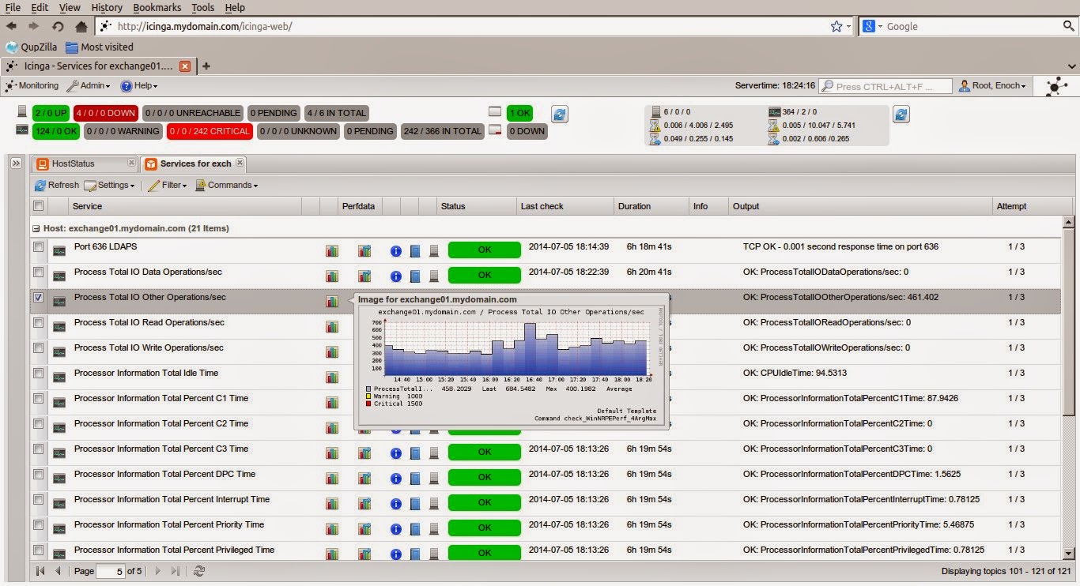Open the Help dropdown menu
Screen dimensions: 1080x586
point(139,86)
